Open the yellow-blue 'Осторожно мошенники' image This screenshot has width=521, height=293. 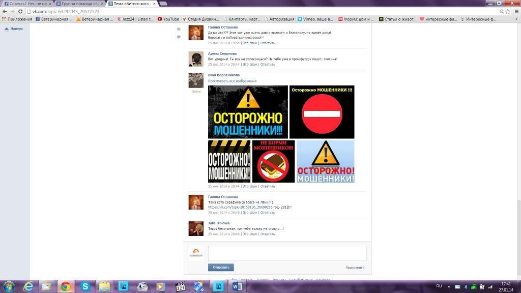click(x=248, y=112)
